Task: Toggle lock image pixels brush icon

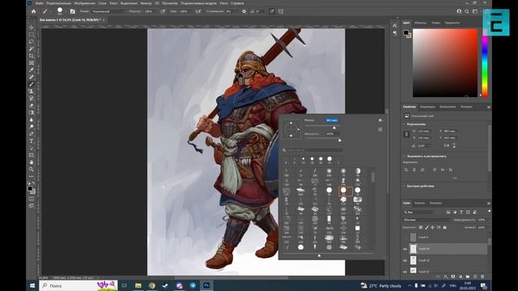Action: click(427, 227)
